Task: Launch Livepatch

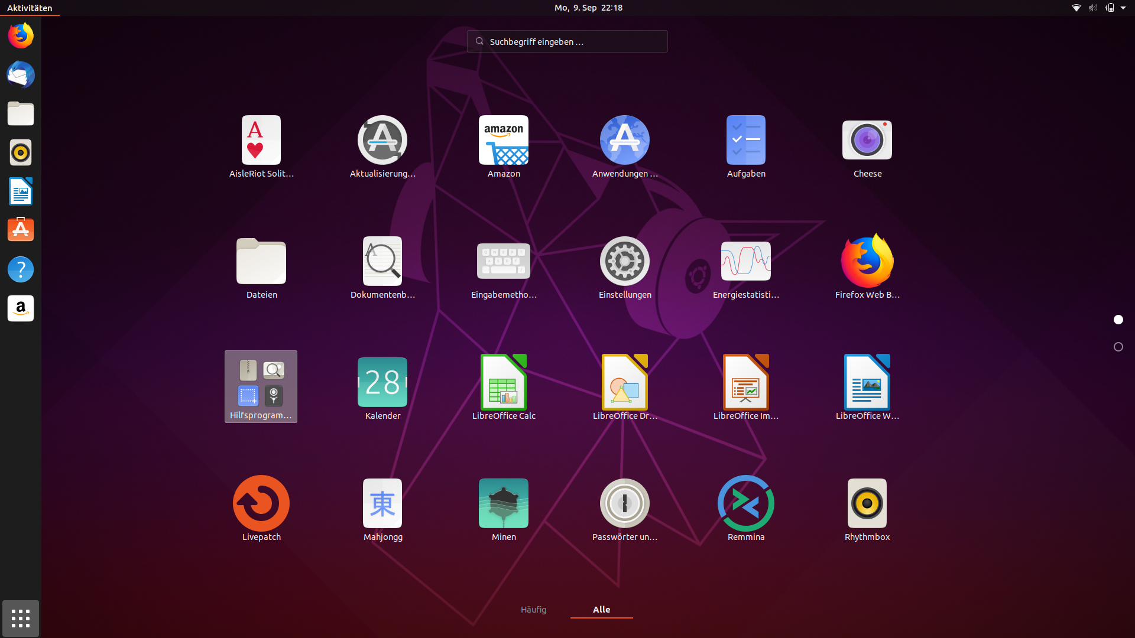Action: 261,510
